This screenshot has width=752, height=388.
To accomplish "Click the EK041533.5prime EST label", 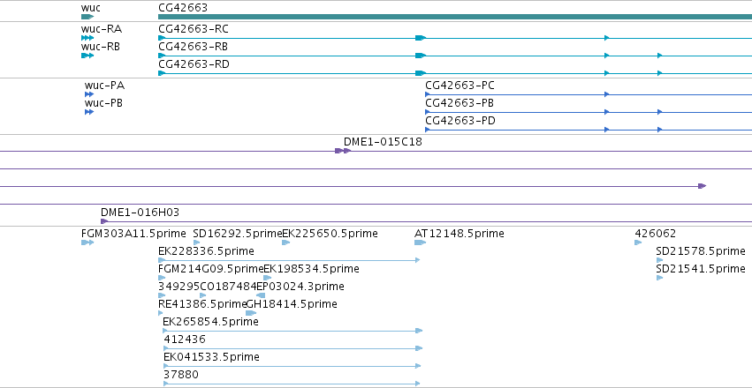I will click(211, 357).
